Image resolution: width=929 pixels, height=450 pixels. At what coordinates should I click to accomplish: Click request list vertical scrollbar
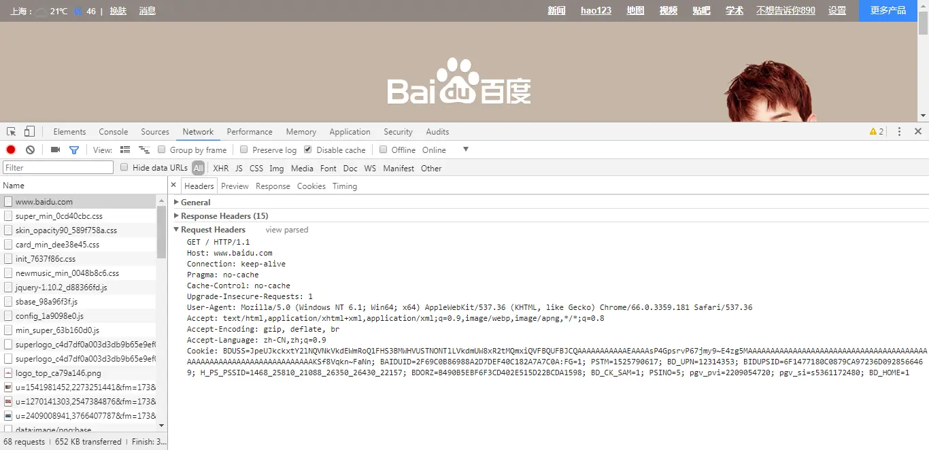point(161,231)
